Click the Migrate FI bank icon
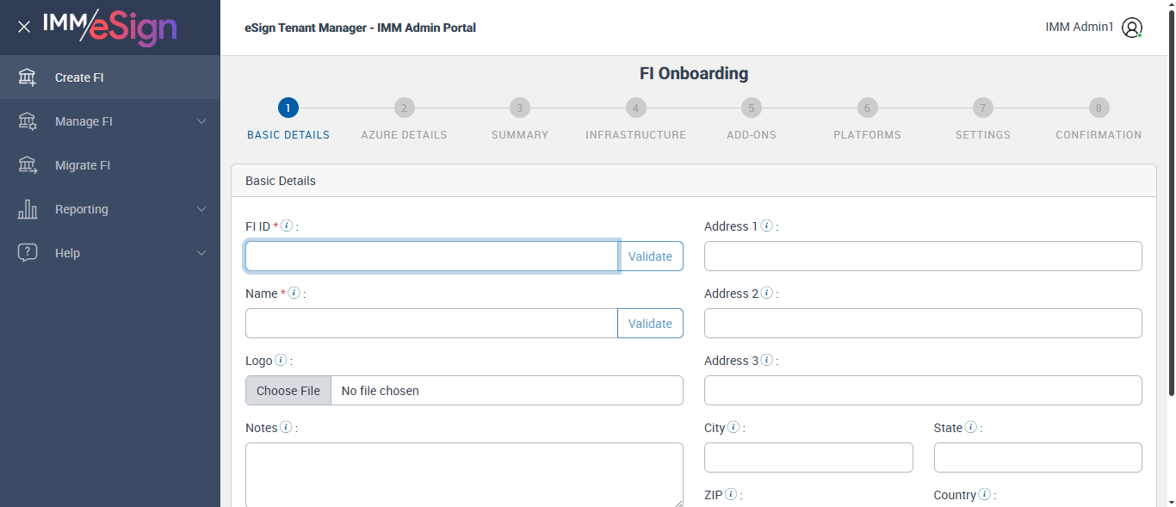 point(28,165)
